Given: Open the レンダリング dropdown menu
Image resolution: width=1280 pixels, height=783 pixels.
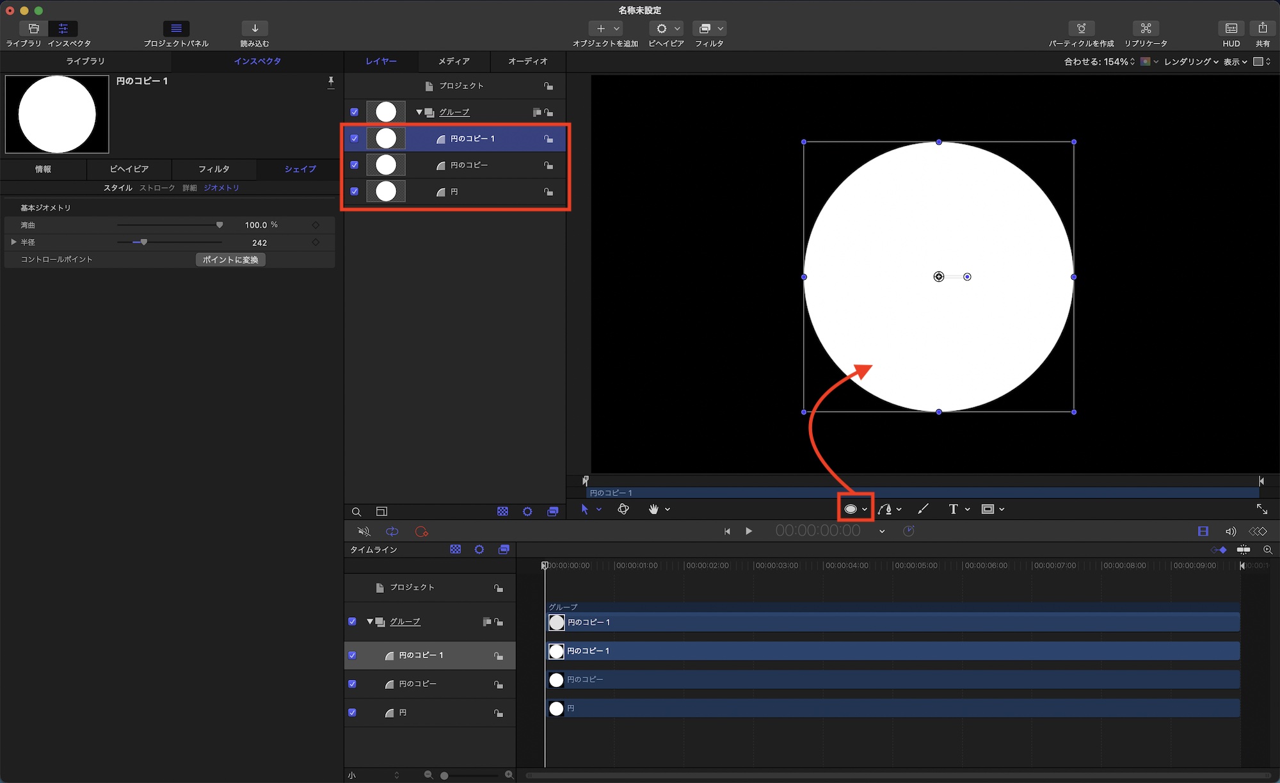Looking at the screenshot, I should [x=1190, y=61].
